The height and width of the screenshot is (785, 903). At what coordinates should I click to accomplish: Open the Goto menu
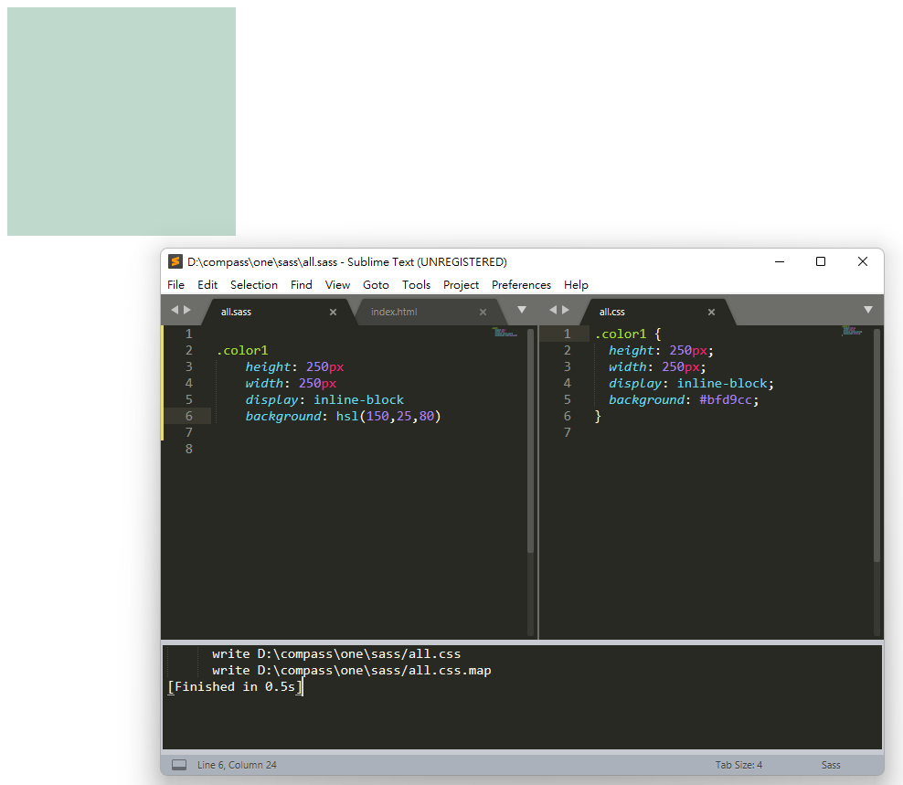(376, 284)
